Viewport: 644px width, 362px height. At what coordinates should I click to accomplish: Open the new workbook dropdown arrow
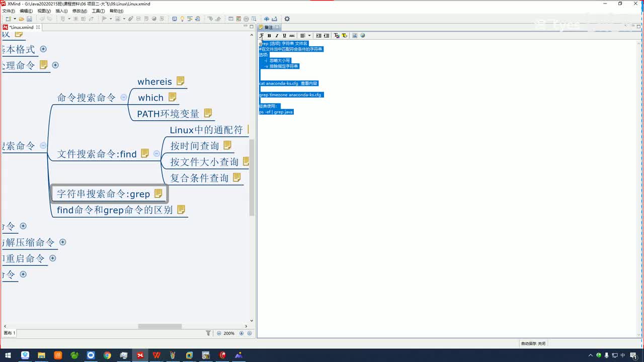coord(15,19)
